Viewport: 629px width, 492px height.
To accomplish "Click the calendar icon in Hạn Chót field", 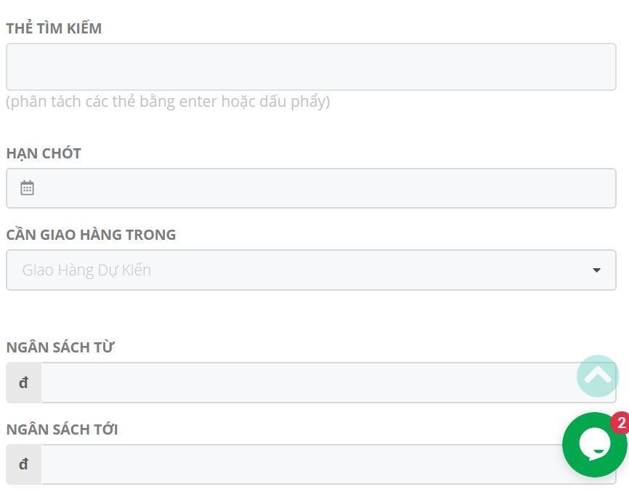I will (28, 187).
